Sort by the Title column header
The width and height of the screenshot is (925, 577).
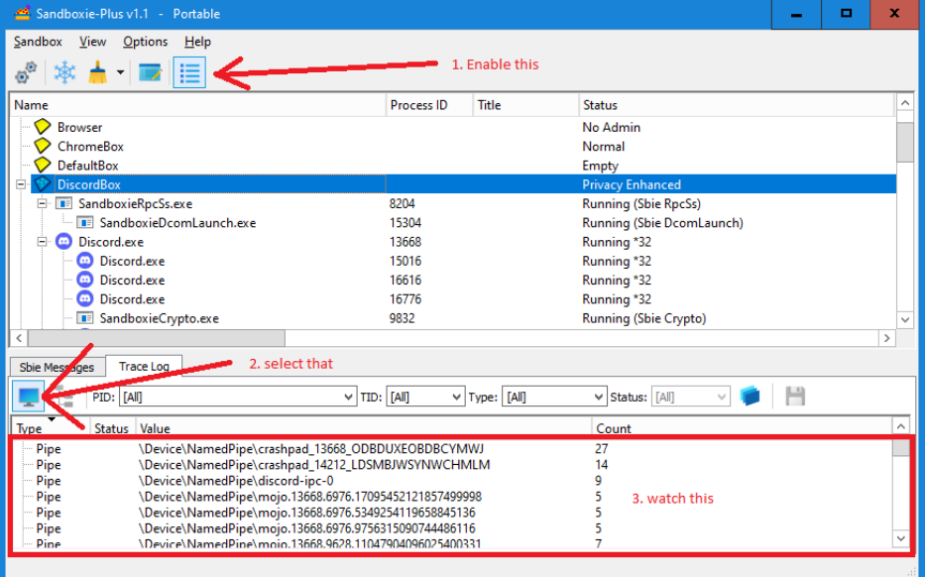point(525,105)
